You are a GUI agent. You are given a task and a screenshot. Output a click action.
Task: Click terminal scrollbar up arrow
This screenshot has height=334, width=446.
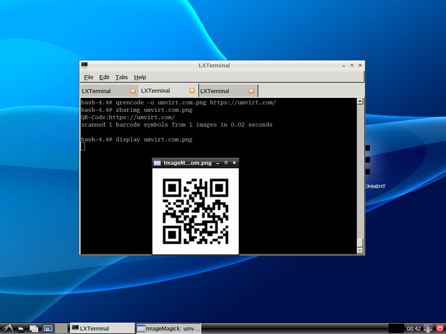point(360,101)
